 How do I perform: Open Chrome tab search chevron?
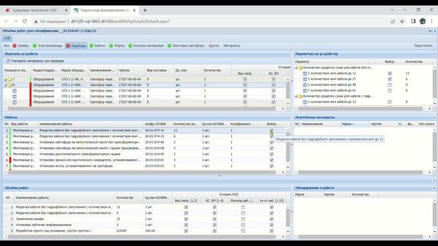click(x=392, y=10)
